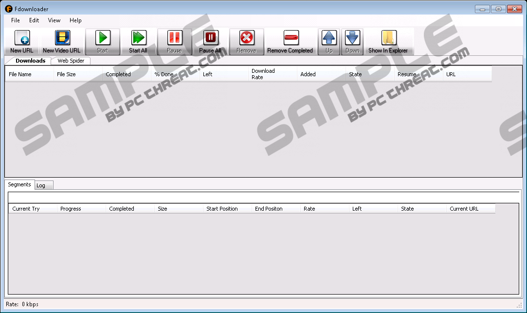Viewport: 527px width, 313px height.
Task: Sort segments by State column header
Action: click(x=422, y=209)
